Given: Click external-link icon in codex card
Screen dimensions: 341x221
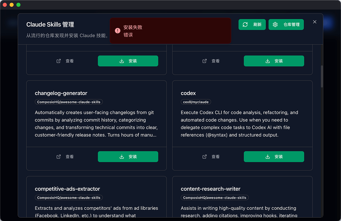Looking at the screenshot, I should click(204, 157).
